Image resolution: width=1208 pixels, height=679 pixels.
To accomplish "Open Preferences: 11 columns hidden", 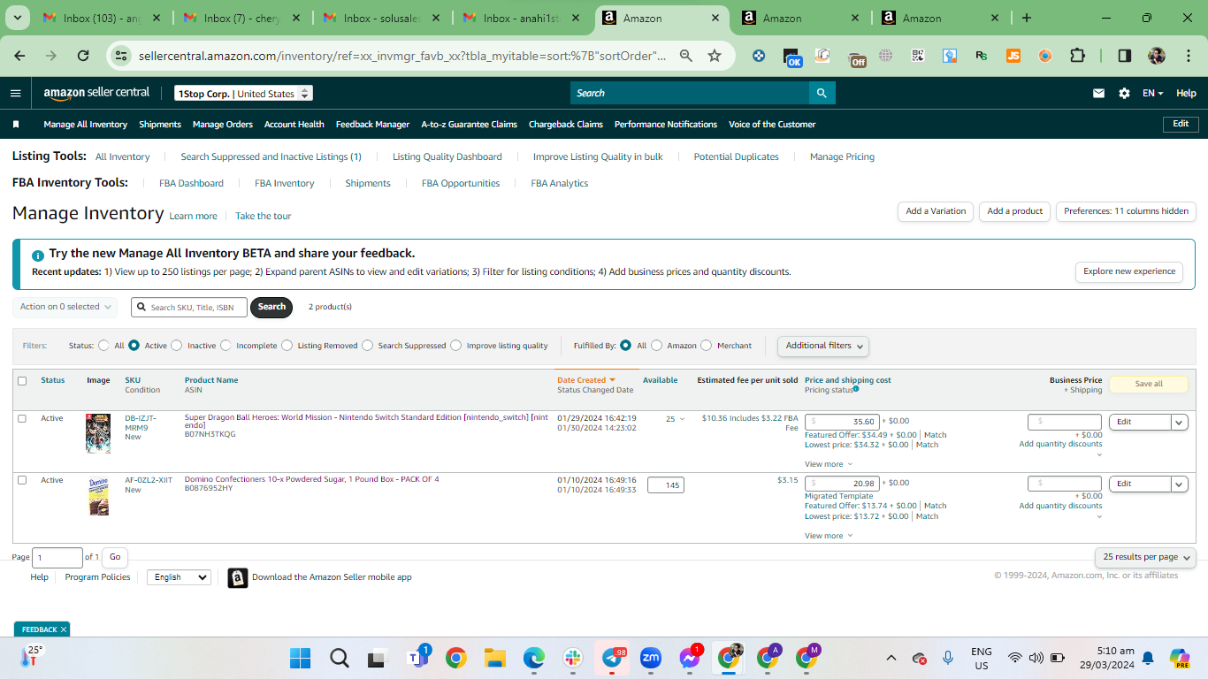I will (1126, 211).
